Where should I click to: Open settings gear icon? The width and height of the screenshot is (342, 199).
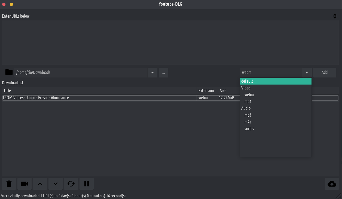pyautogui.click(x=335, y=16)
